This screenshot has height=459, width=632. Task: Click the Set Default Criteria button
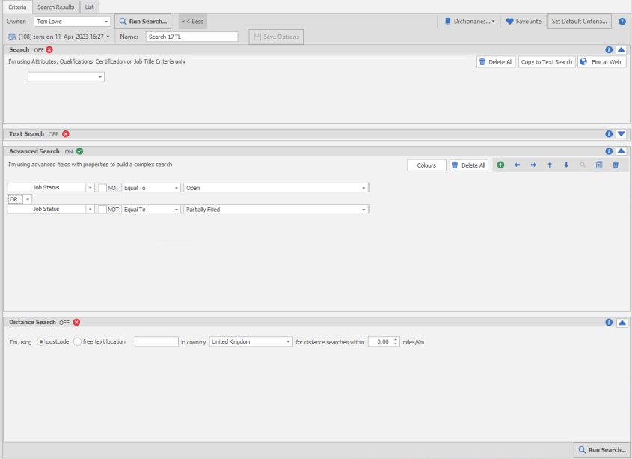click(580, 22)
